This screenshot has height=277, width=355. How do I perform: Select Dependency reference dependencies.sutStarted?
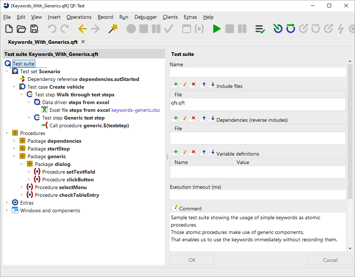pyautogui.click(x=79, y=79)
